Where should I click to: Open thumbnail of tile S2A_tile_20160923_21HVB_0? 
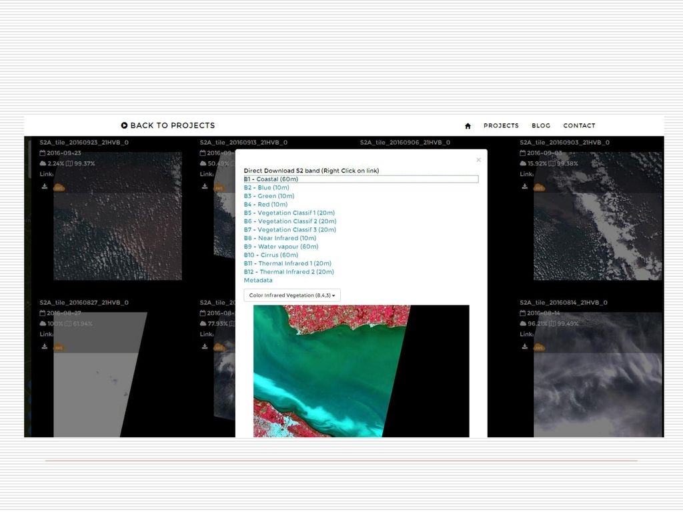(117, 216)
